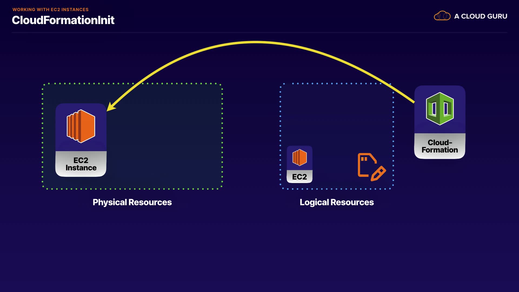This screenshot has height=292, width=519.
Task: Click the large orange EC2 Instance icon
Action: [81, 126]
